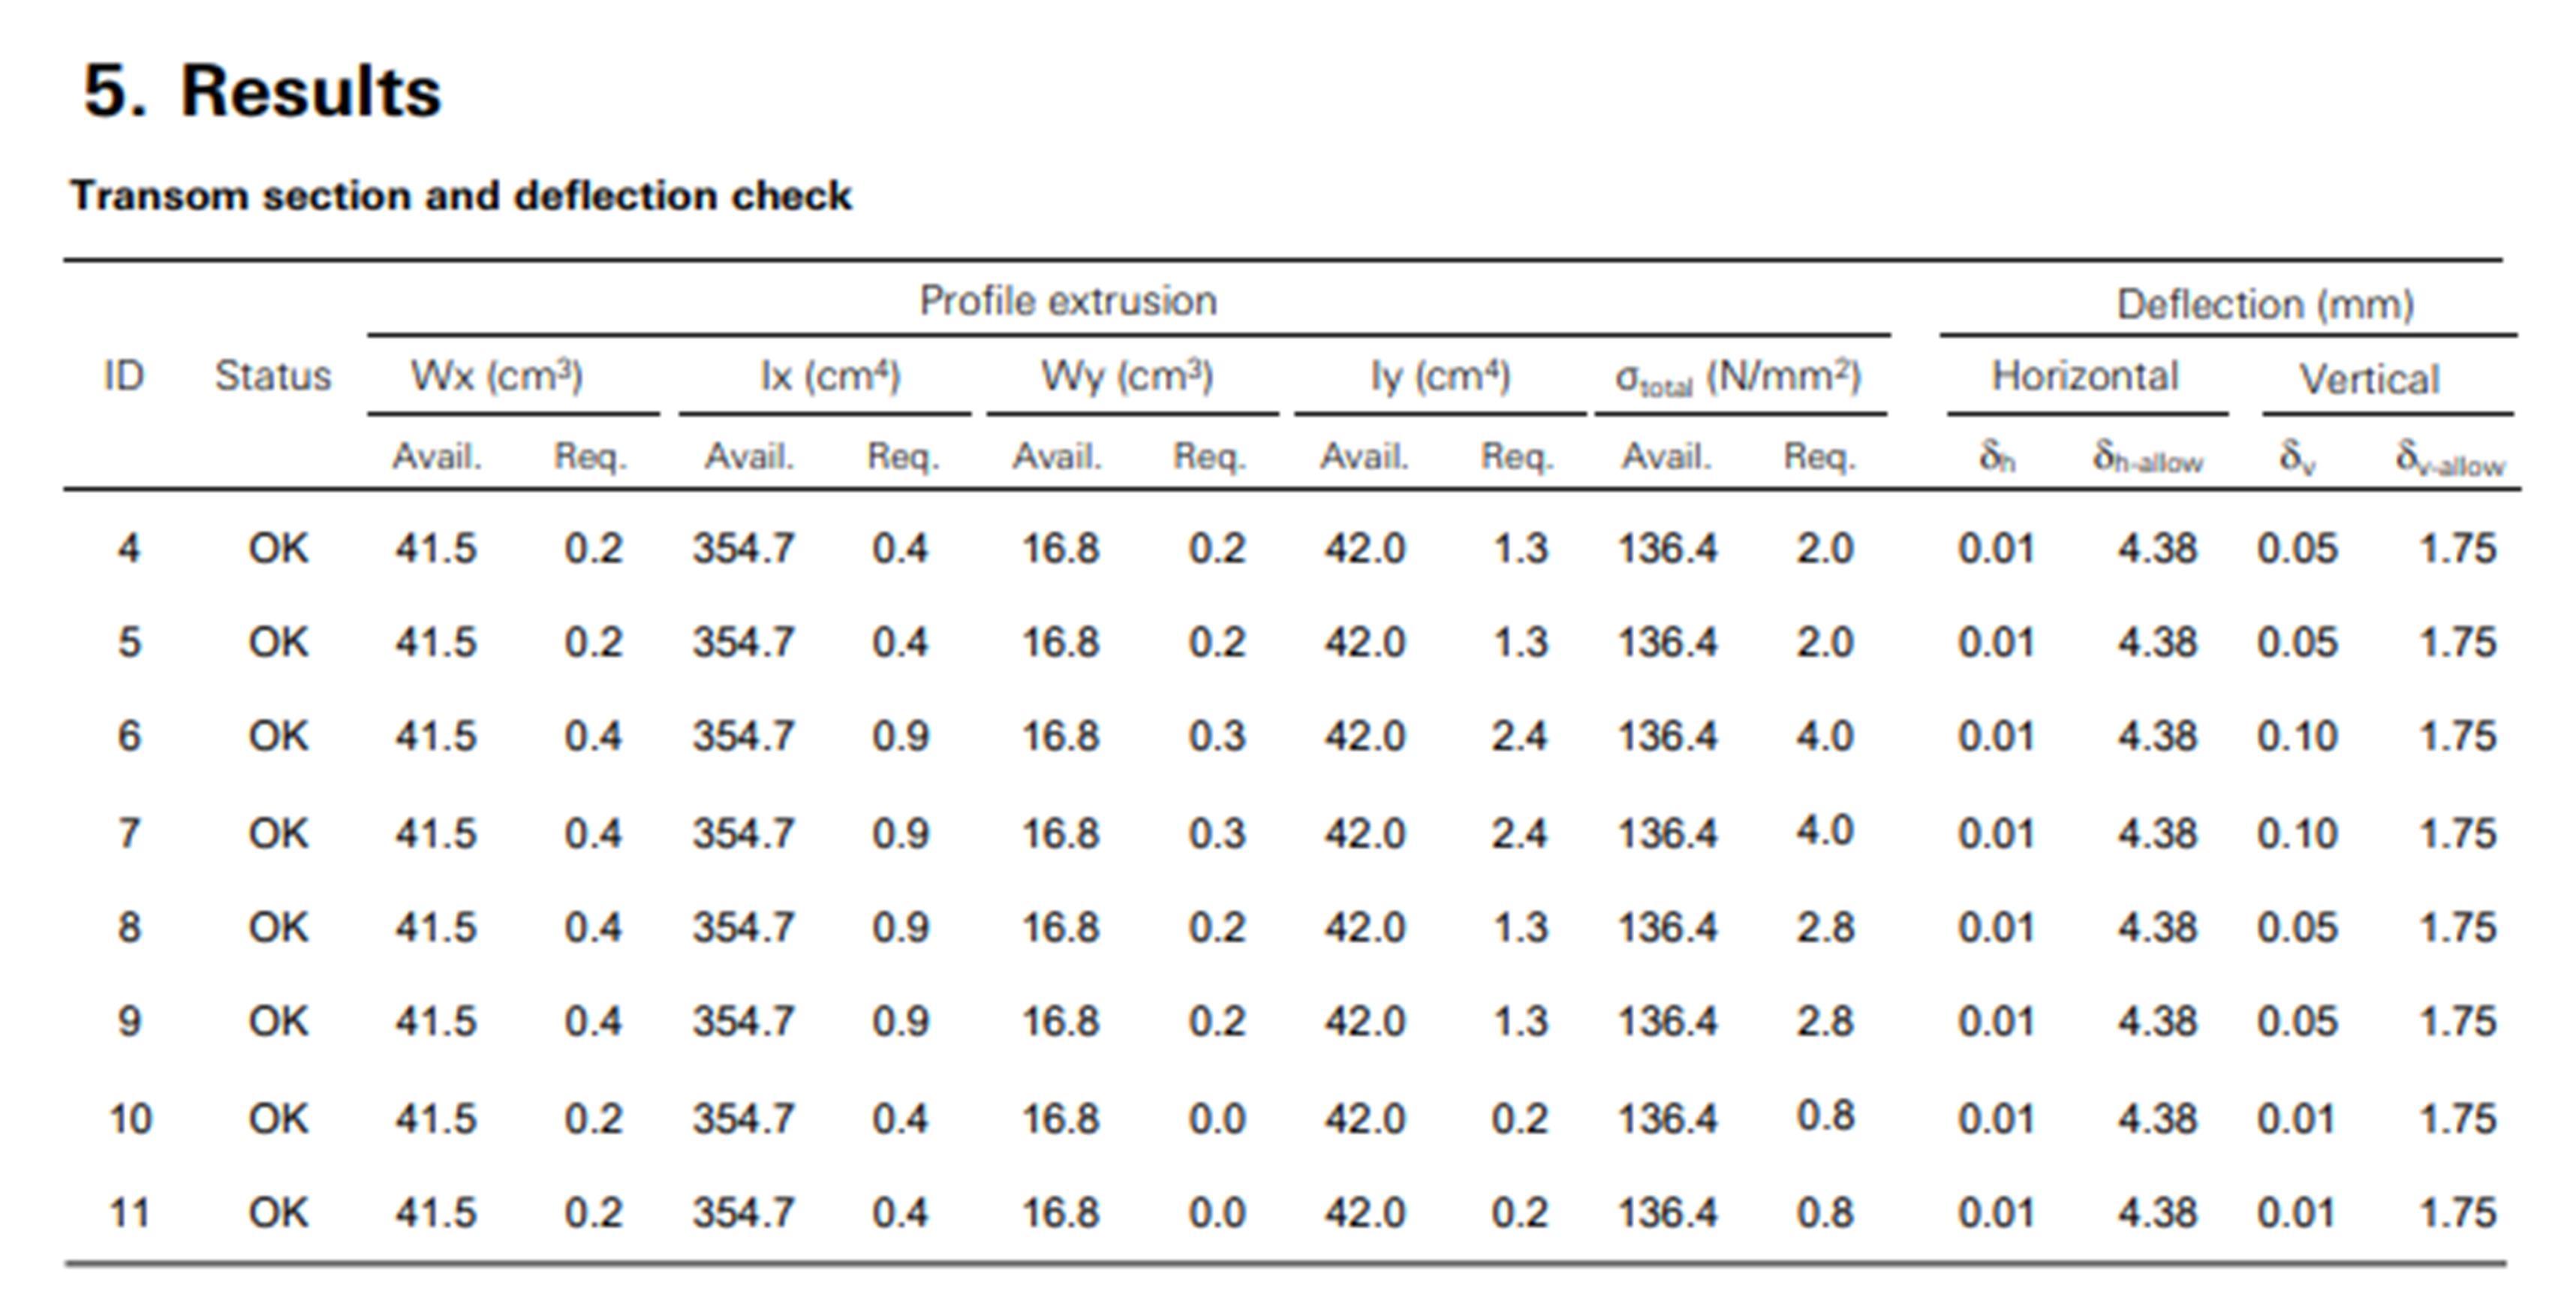Click the ID 6 row identifier
Viewport: 2576px width, 1289px height.
(x=129, y=736)
